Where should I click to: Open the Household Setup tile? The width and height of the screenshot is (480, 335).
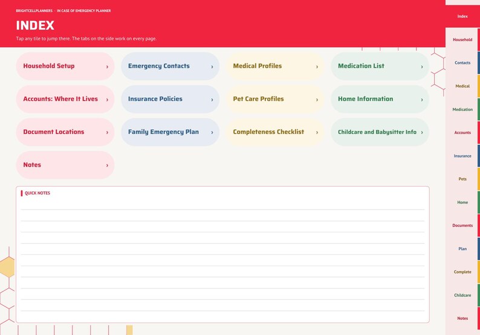click(65, 66)
